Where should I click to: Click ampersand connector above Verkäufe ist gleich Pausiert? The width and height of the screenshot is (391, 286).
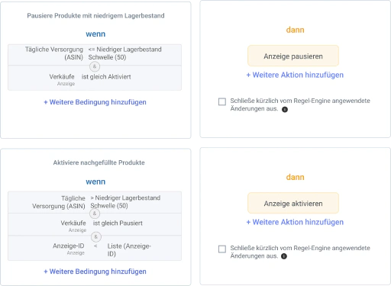[x=95, y=214]
